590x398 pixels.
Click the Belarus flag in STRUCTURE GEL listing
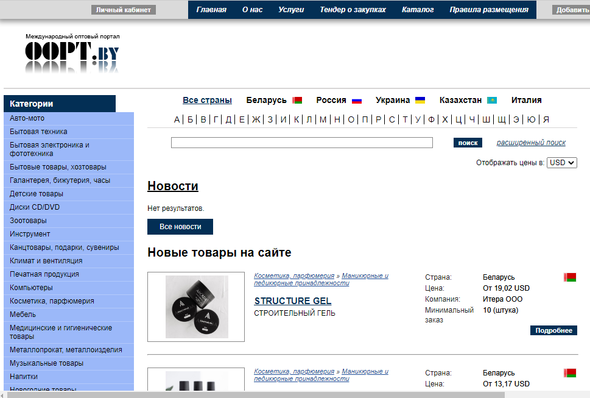pyautogui.click(x=570, y=277)
